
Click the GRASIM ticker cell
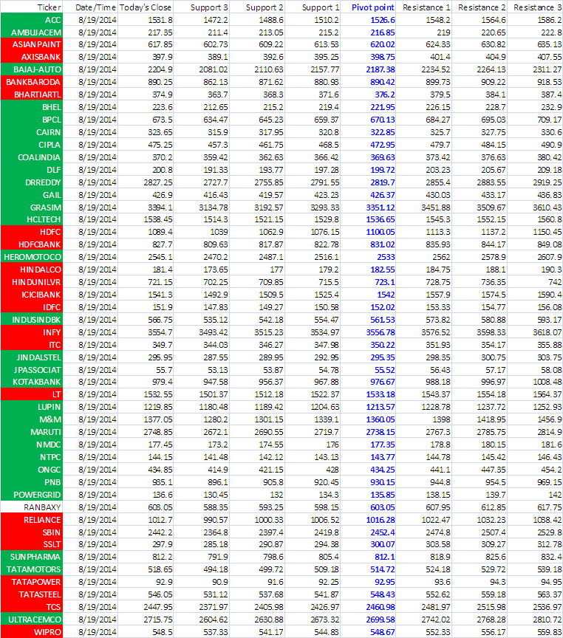(32, 208)
